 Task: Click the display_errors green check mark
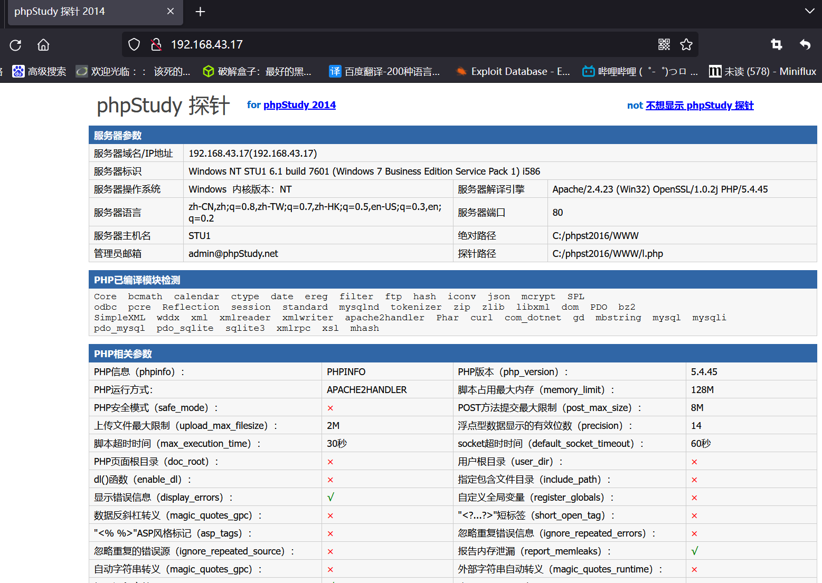(330, 498)
